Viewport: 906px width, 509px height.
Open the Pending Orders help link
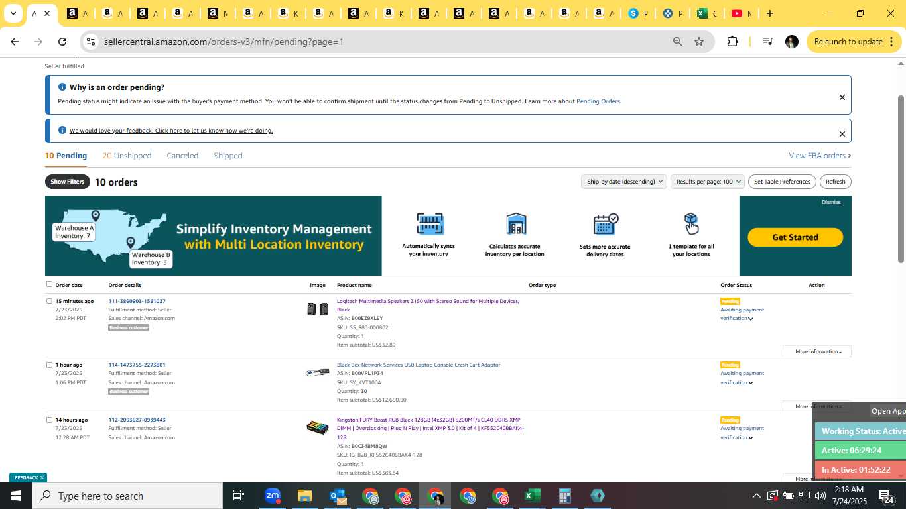(x=598, y=101)
